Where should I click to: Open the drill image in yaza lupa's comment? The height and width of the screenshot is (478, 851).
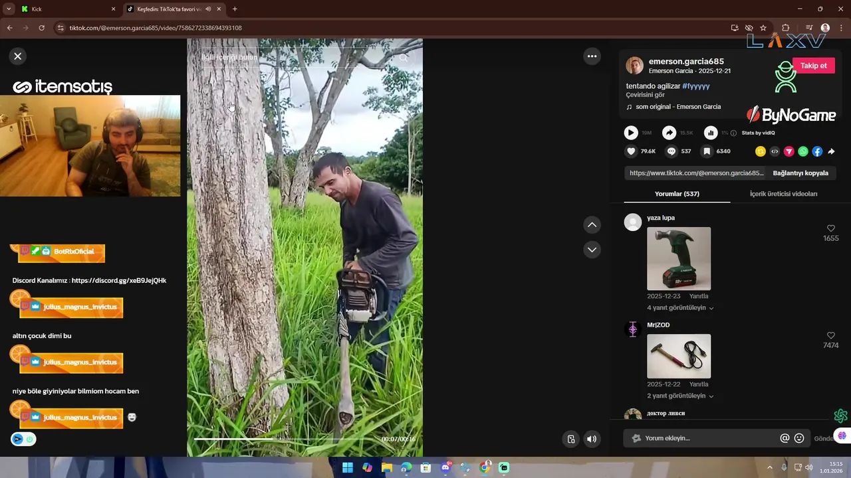(679, 258)
